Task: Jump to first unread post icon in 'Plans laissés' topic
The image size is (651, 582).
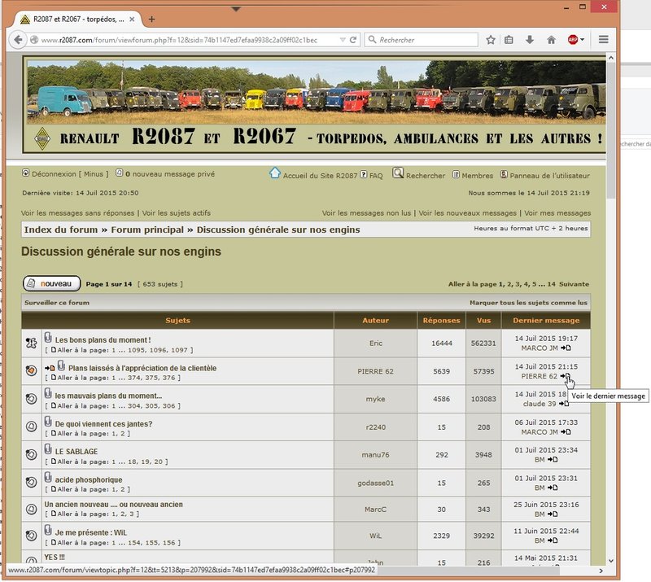Action: [x=50, y=368]
